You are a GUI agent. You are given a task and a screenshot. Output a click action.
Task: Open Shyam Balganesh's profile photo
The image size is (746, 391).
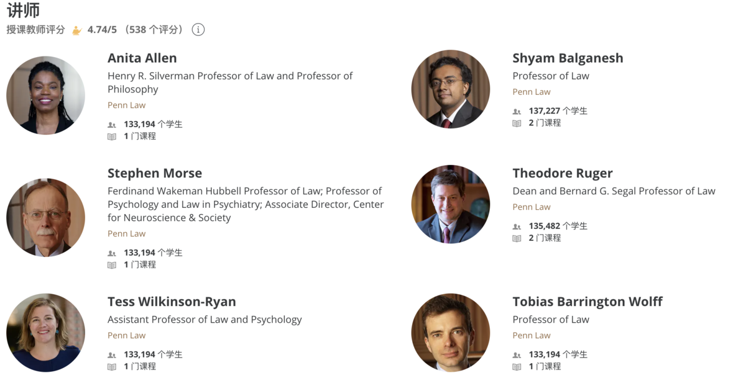pos(451,89)
